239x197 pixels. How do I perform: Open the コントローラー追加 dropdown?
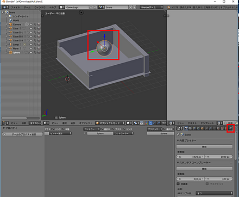(x=123, y=133)
